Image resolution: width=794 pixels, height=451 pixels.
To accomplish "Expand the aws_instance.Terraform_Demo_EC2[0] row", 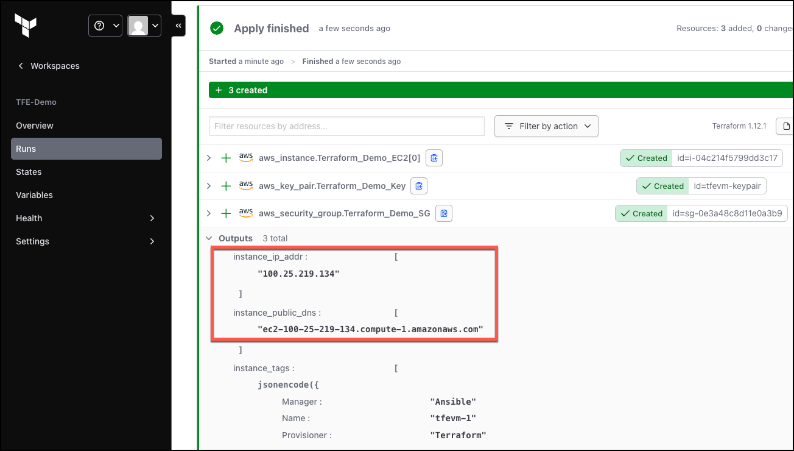I will coord(209,158).
